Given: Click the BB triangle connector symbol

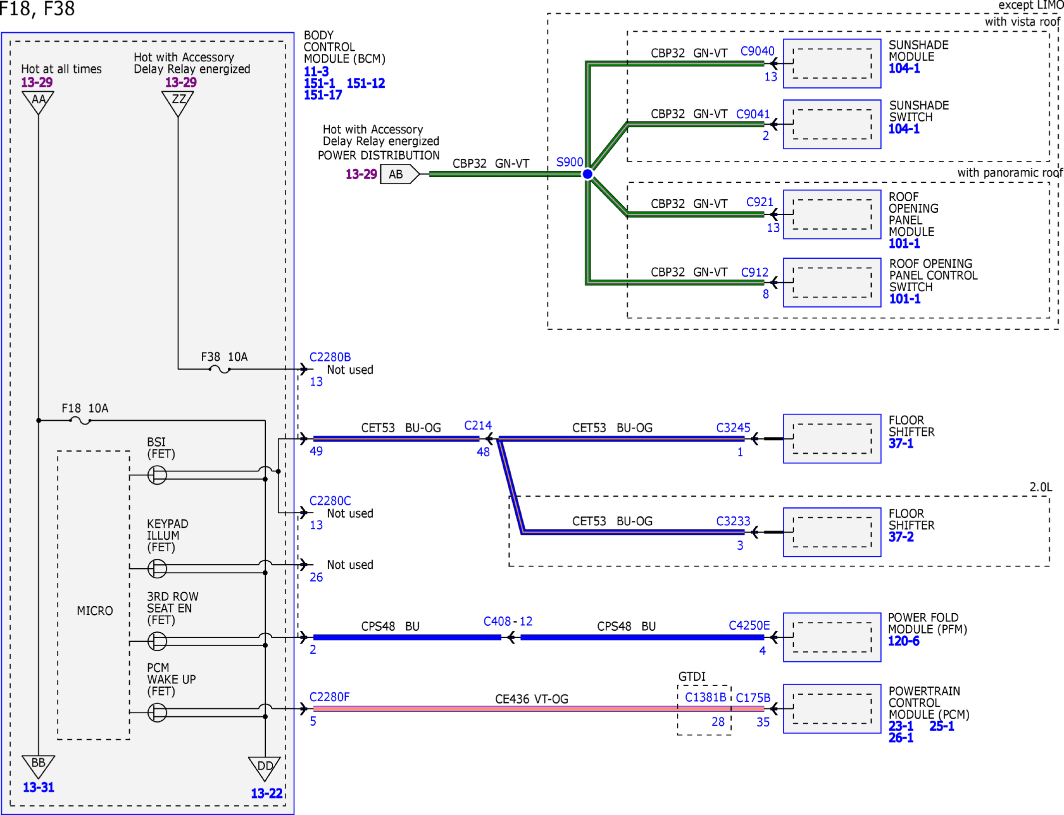Looking at the screenshot, I should [x=38, y=766].
